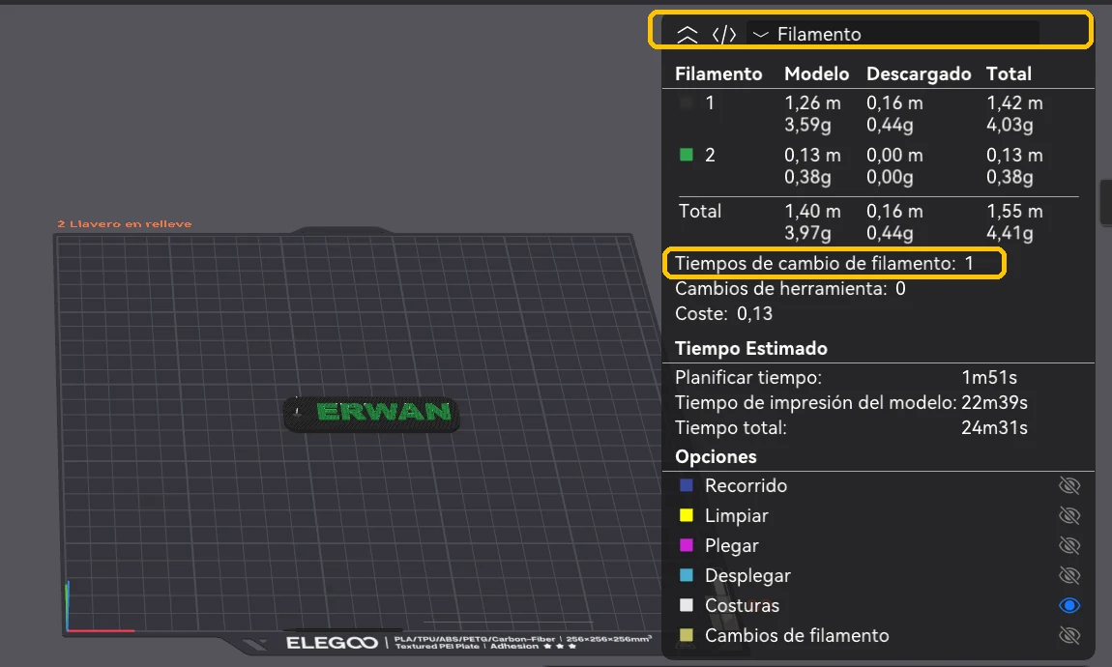Click the Modelo column header
This screenshot has width=1112, height=667.
pyautogui.click(x=816, y=73)
